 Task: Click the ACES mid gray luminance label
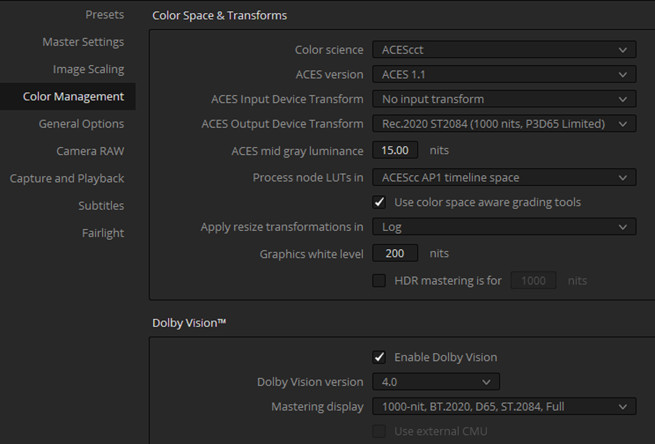click(x=297, y=151)
